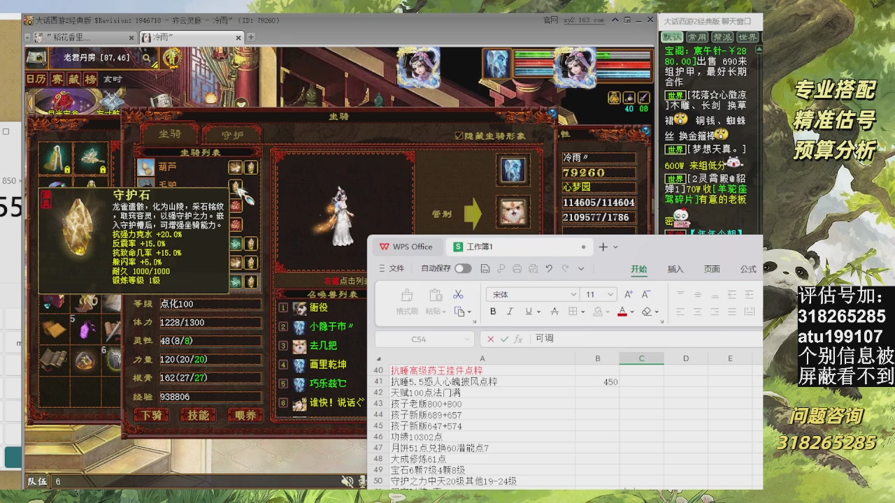Click the fx insert function icon

pyautogui.click(x=518, y=339)
